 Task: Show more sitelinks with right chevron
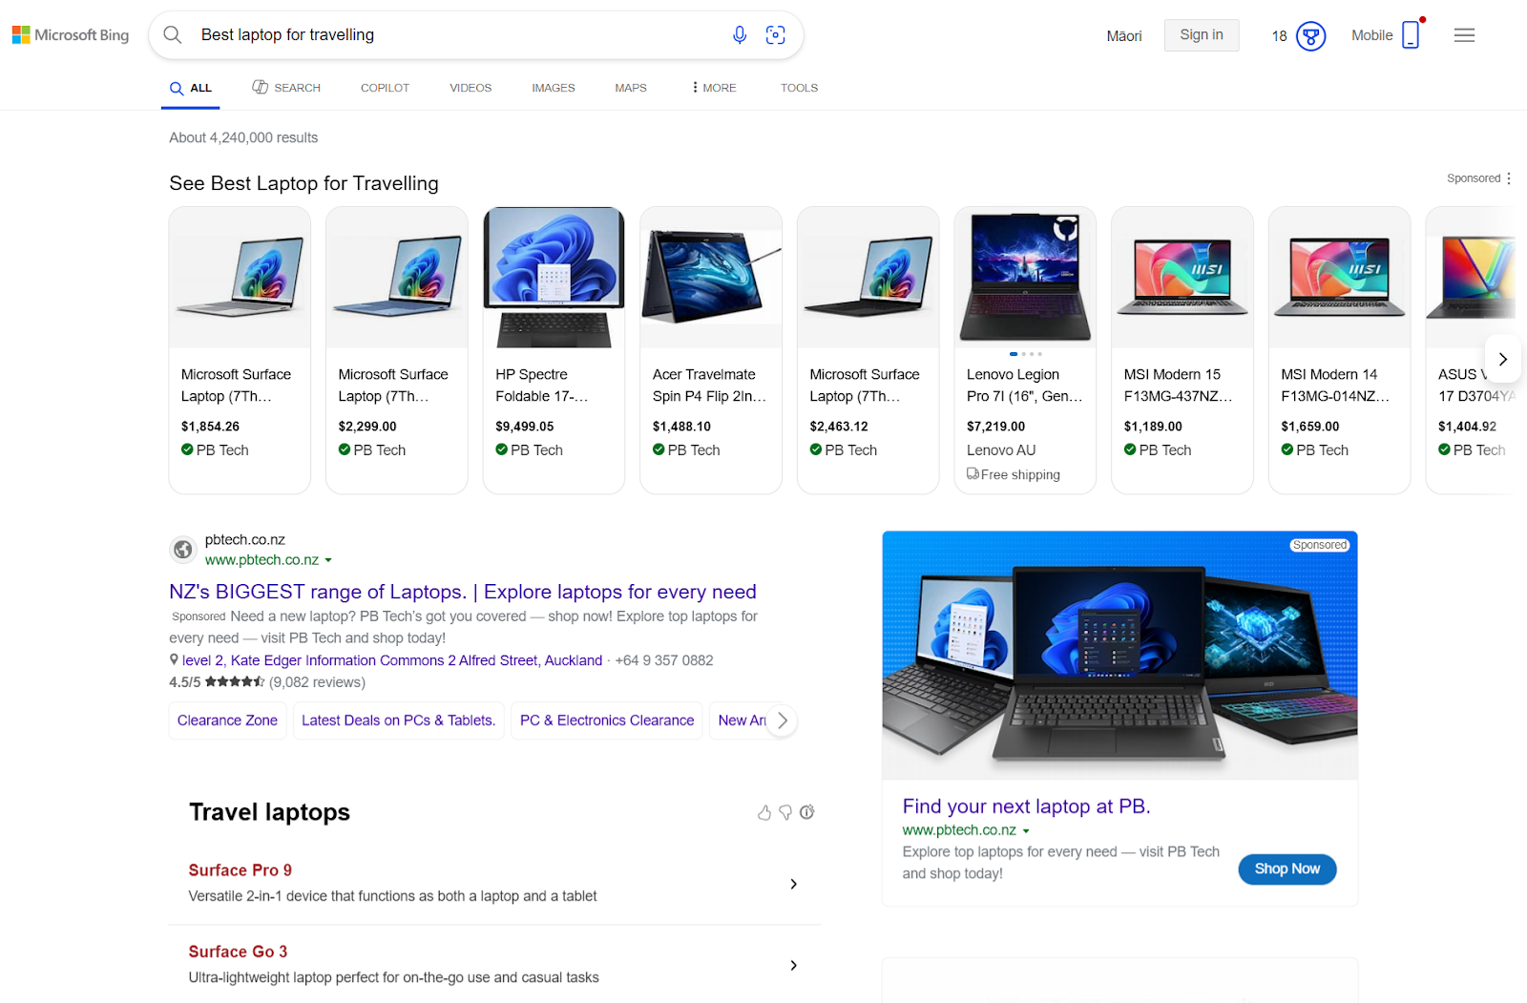(x=783, y=721)
